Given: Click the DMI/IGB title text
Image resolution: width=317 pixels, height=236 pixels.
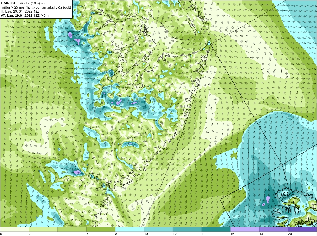Looking at the screenshot, I should [x=9, y=3].
